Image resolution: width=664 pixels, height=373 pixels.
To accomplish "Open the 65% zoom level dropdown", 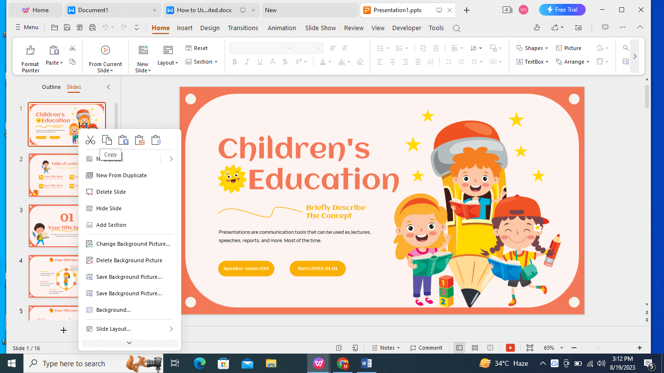I will (x=552, y=348).
